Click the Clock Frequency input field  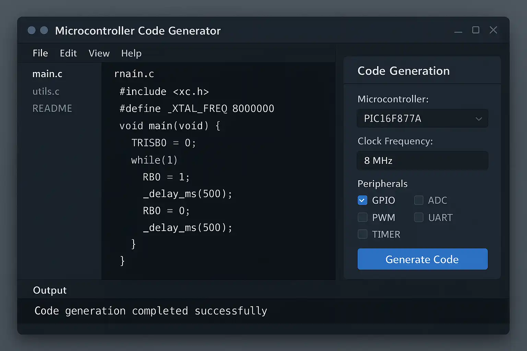click(x=422, y=160)
